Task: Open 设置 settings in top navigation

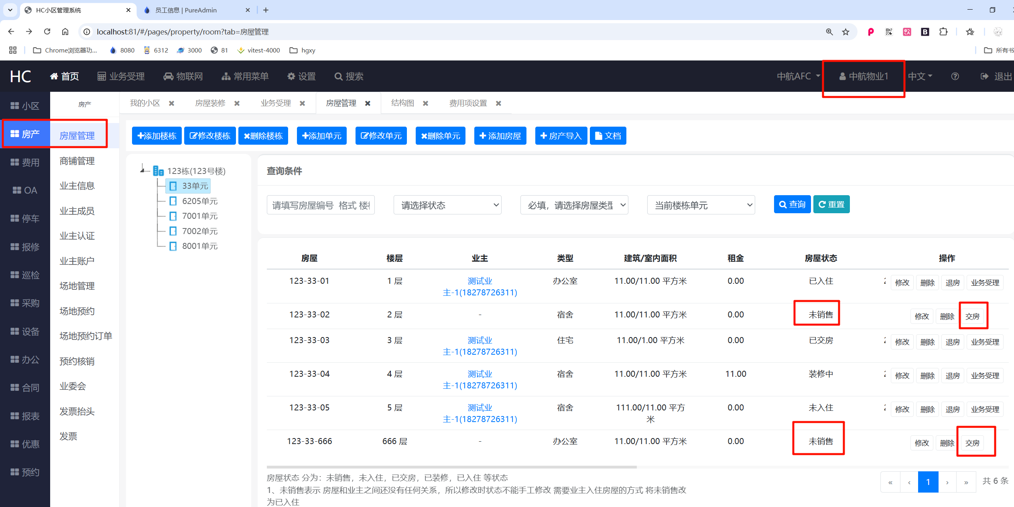Action: tap(301, 76)
